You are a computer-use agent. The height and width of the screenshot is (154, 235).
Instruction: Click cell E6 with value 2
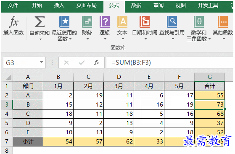click(149, 132)
